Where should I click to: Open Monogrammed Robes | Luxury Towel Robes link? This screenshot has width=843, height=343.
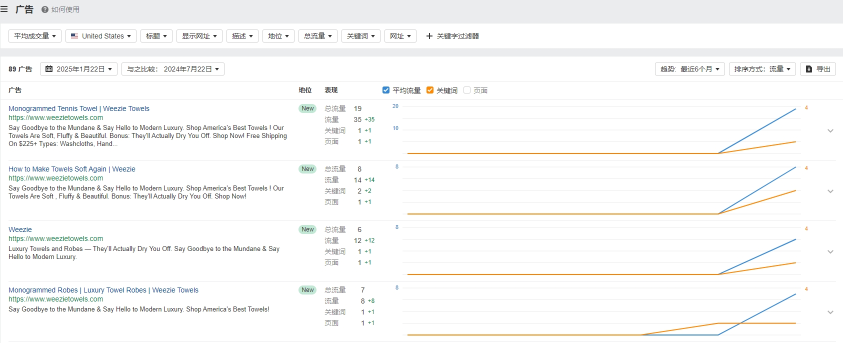click(103, 290)
